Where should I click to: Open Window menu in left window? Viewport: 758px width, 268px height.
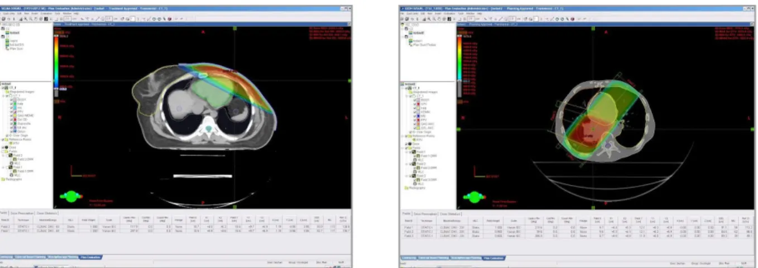pyautogui.click(x=67, y=13)
